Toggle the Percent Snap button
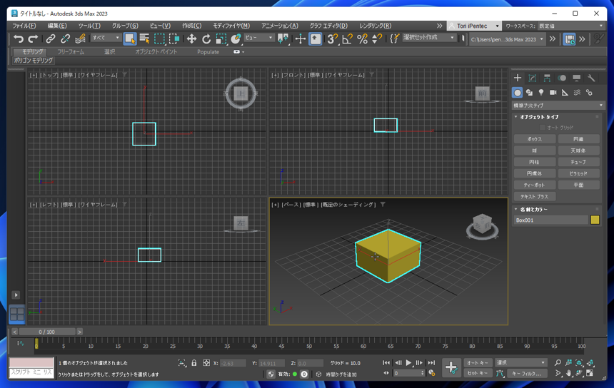 coord(362,39)
